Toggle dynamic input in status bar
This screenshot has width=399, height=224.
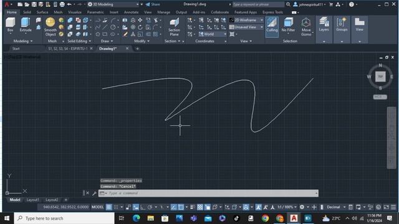point(136,207)
